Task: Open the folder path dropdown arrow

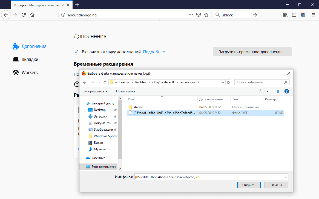Action: (222, 82)
